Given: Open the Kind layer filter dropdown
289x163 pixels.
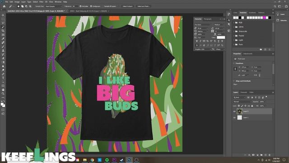Looking at the screenshot, I should (x=239, y=97).
